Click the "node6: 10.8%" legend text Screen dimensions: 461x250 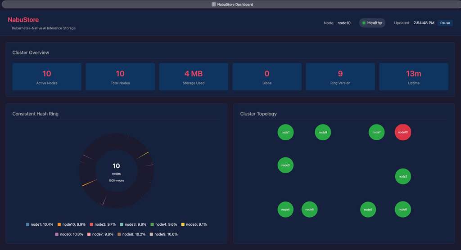[x=72, y=234]
